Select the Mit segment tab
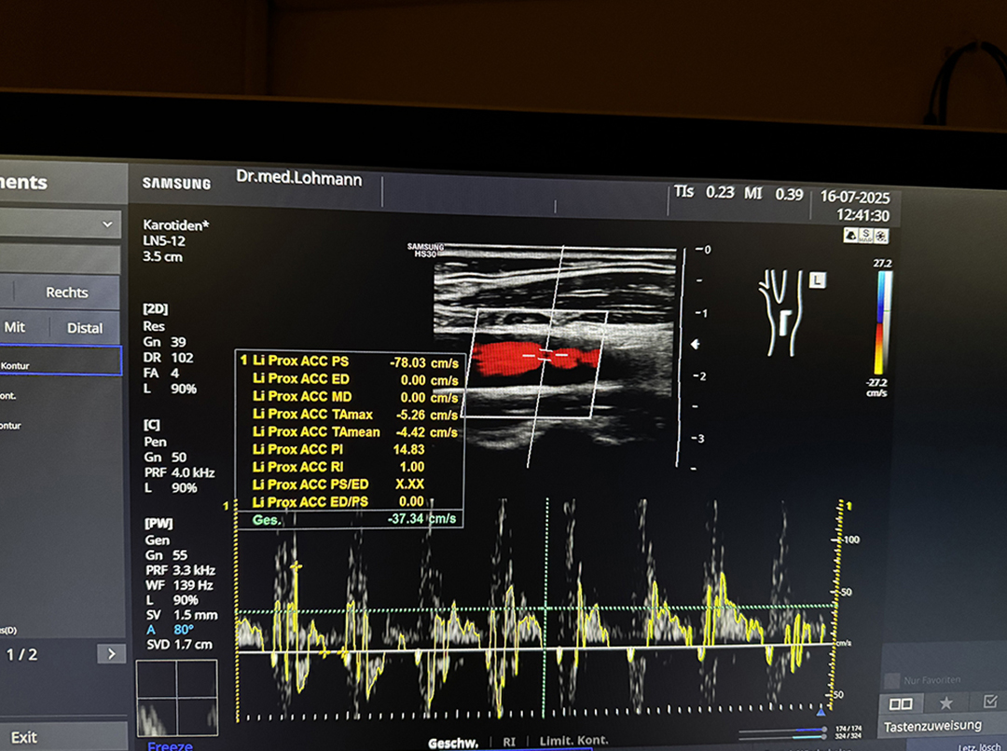This screenshot has width=1007, height=751. click(15, 328)
